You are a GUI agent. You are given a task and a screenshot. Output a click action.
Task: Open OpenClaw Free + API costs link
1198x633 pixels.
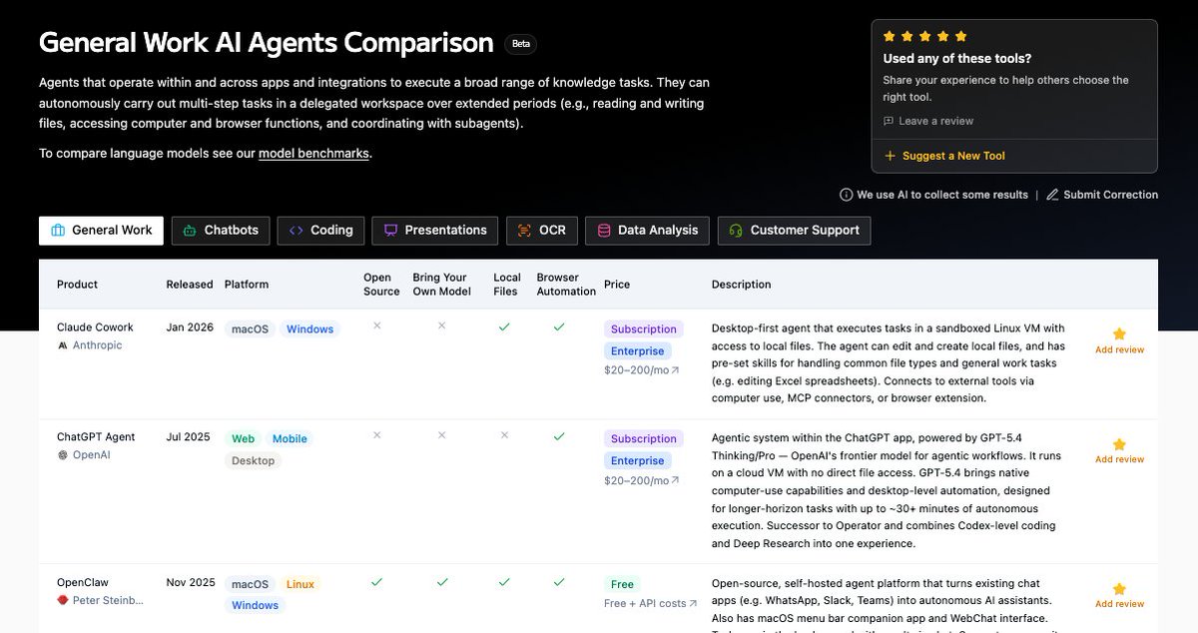[650, 604]
